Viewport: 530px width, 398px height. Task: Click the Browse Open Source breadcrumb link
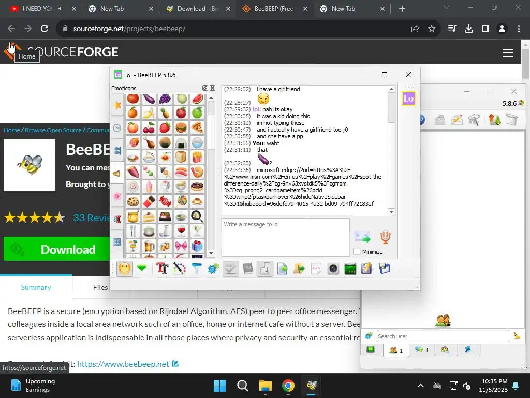tap(53, 130)
